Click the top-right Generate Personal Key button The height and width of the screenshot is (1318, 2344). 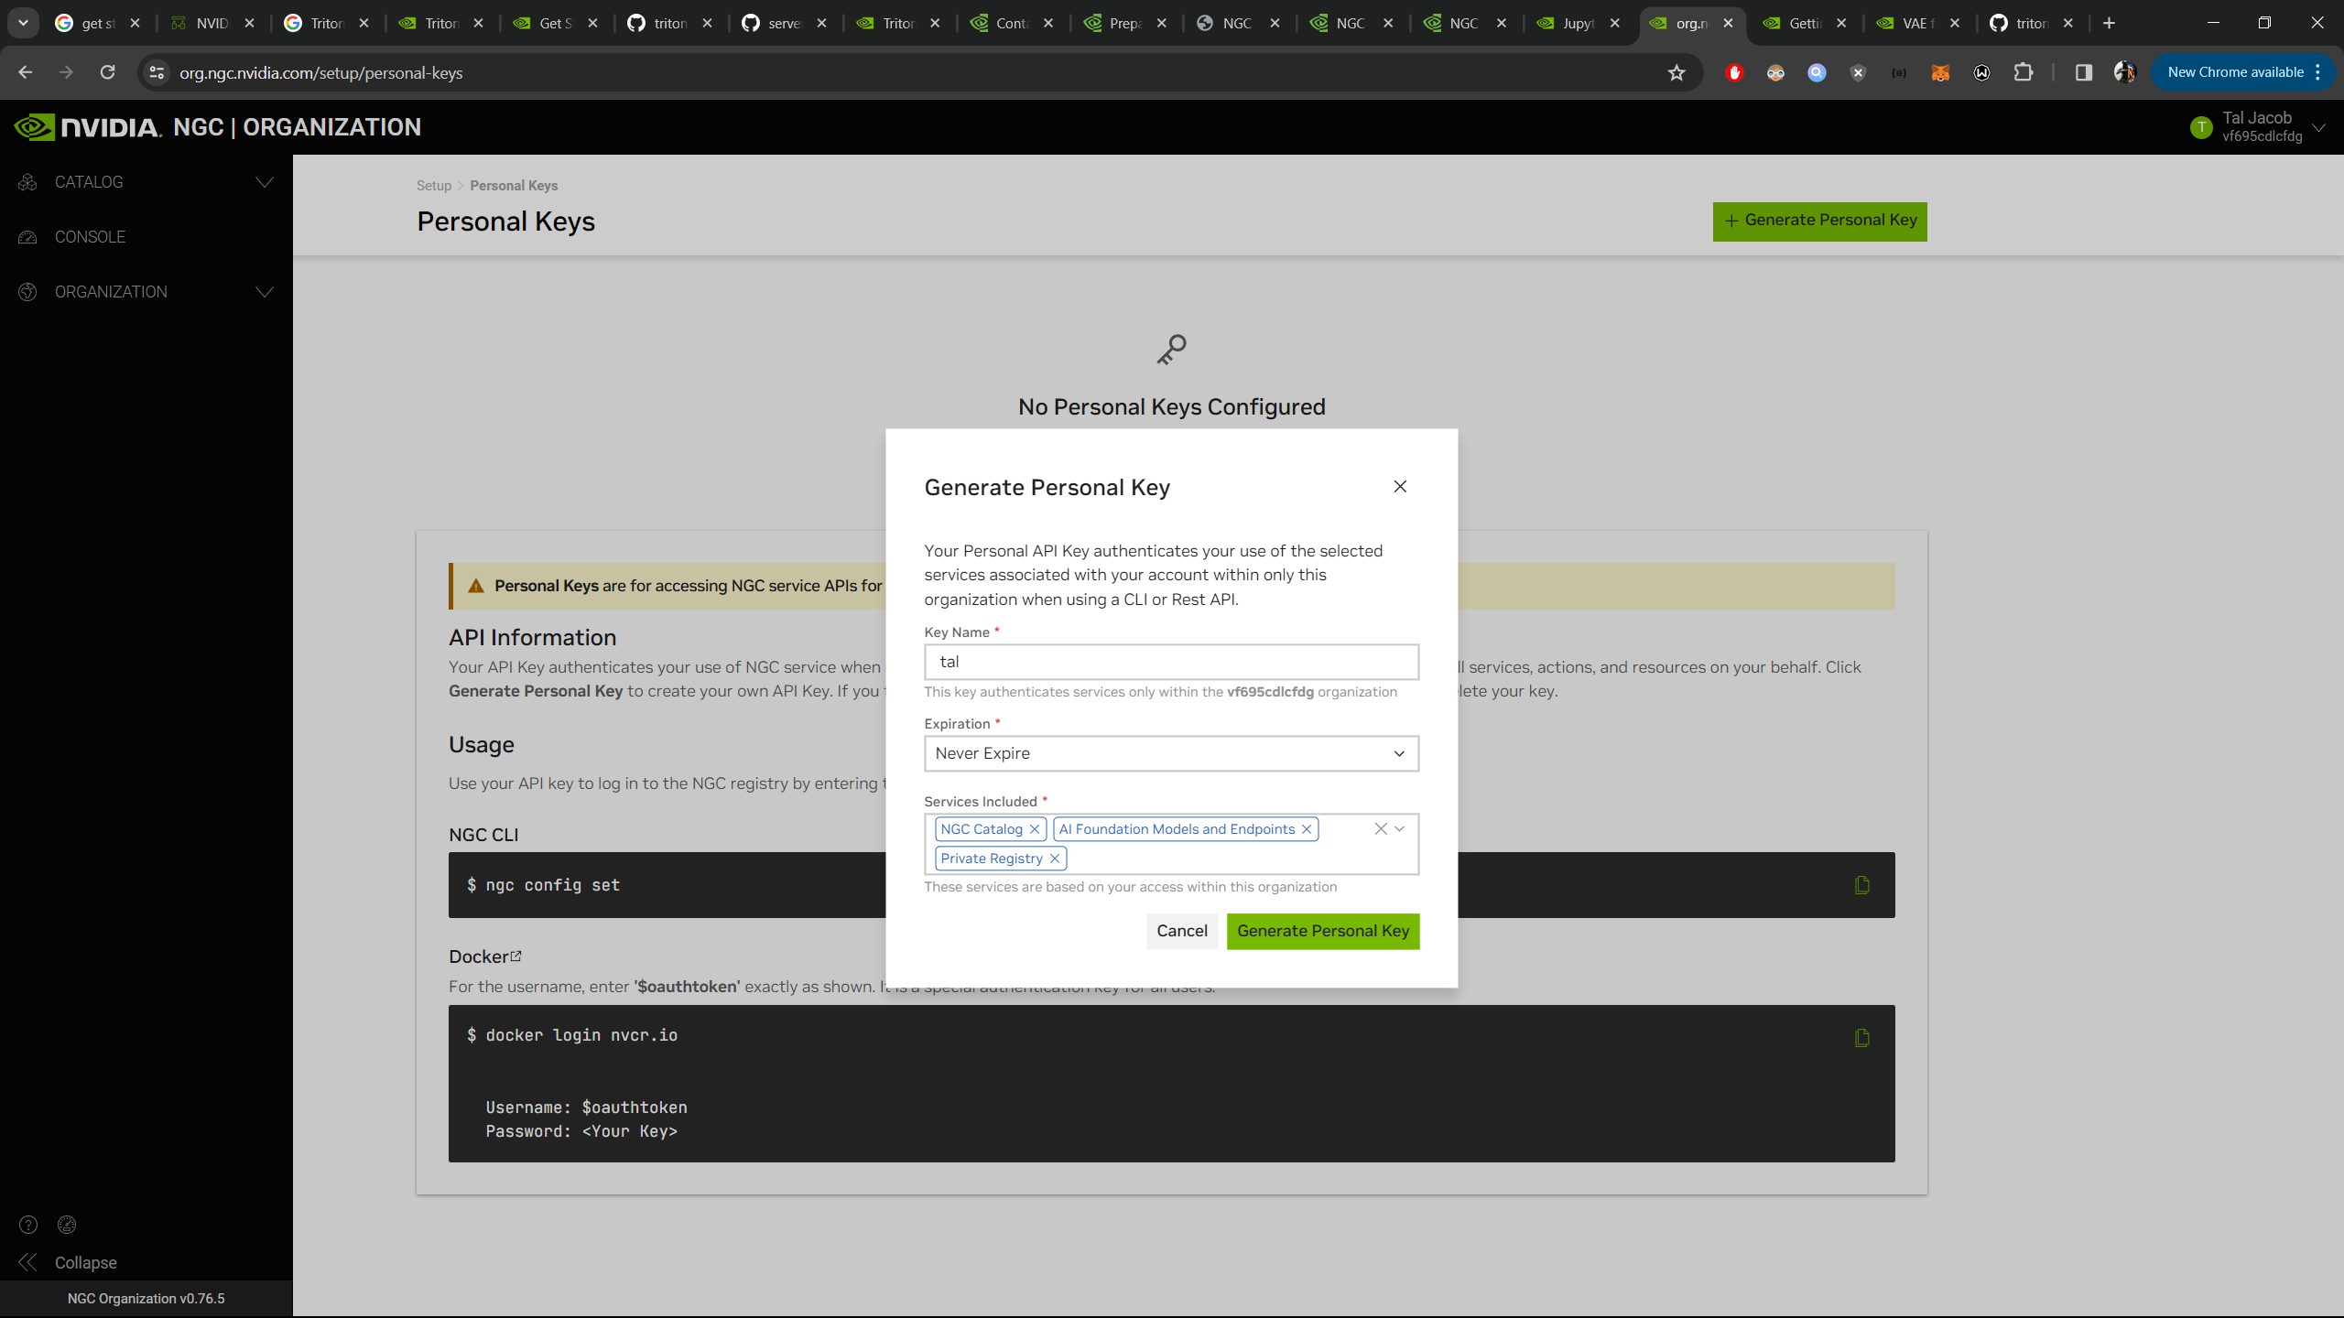point(1819,221)
